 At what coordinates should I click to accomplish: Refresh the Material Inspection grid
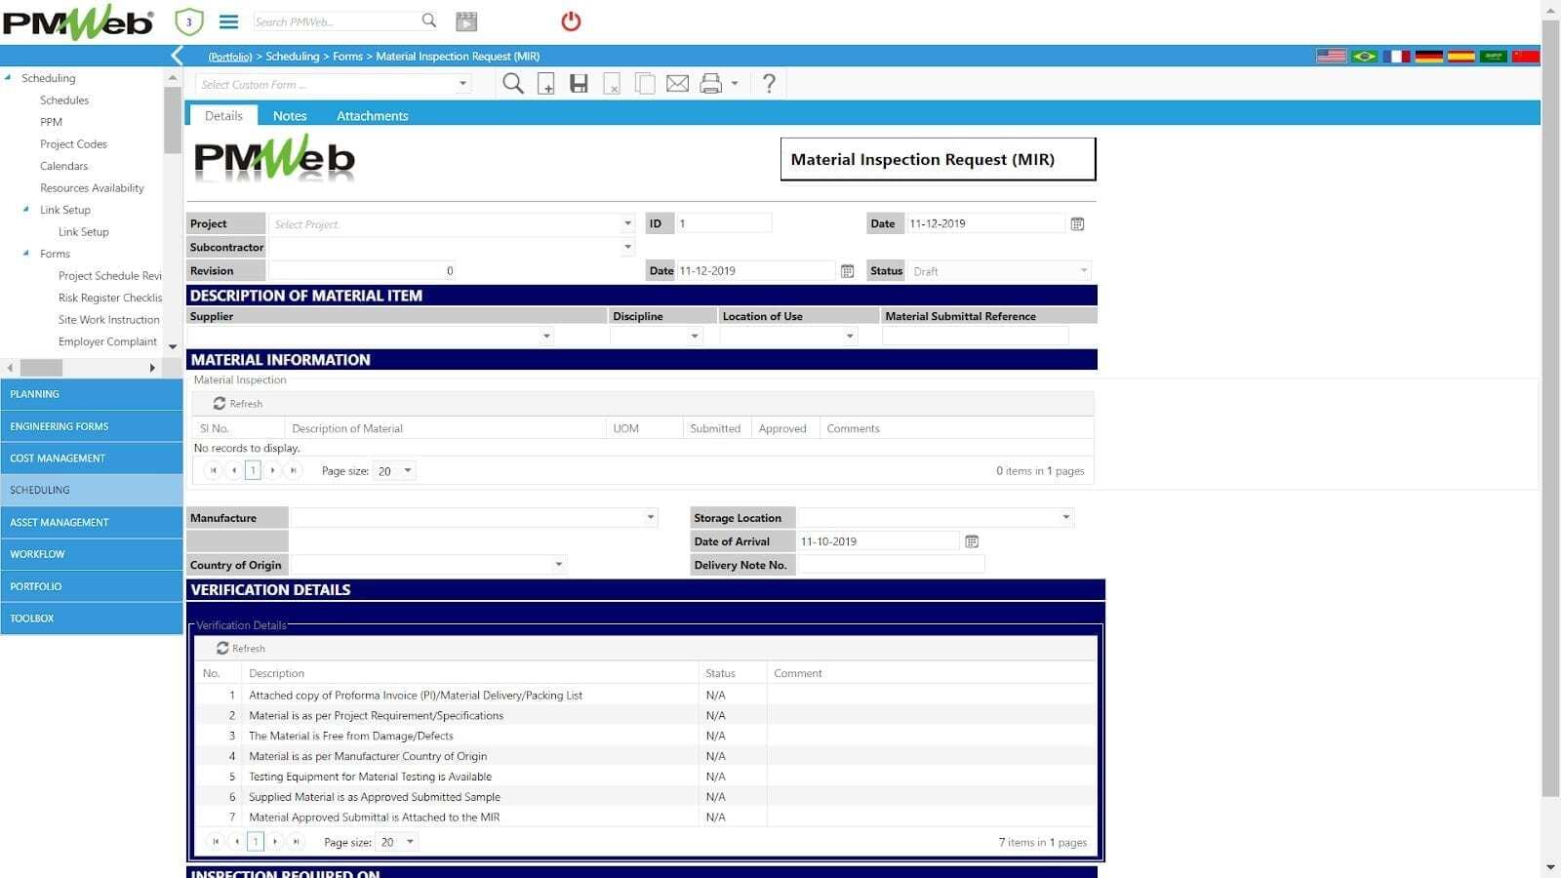click(238, 404)
